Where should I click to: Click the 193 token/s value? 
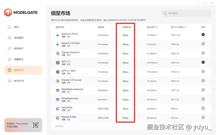(x=152, y=63)
